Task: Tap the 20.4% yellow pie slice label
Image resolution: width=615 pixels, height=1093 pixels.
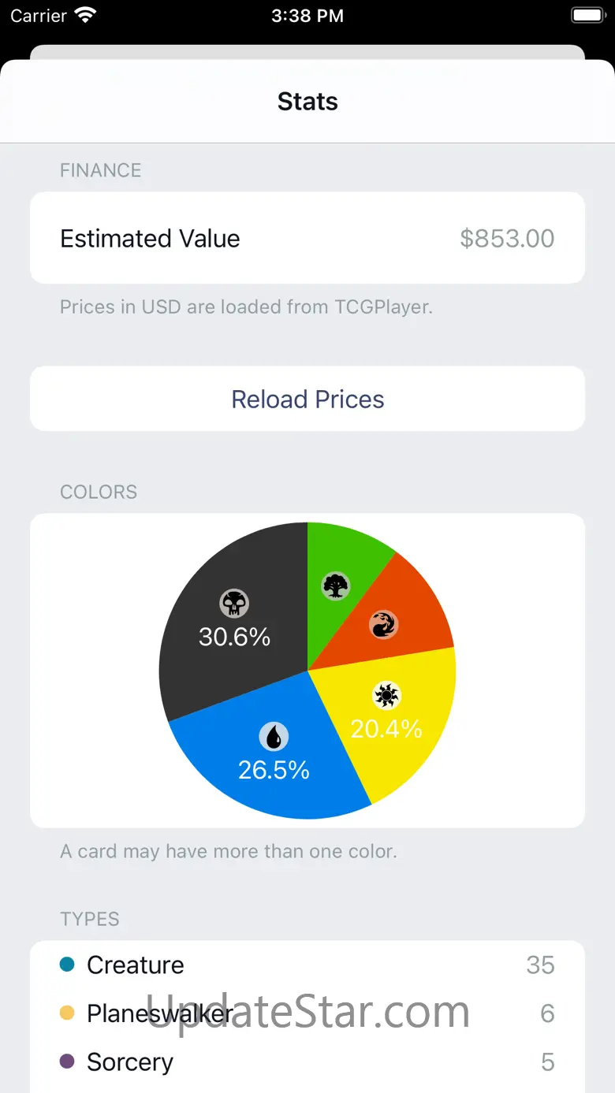Action: pyautogui.click(x=386, y=729)
